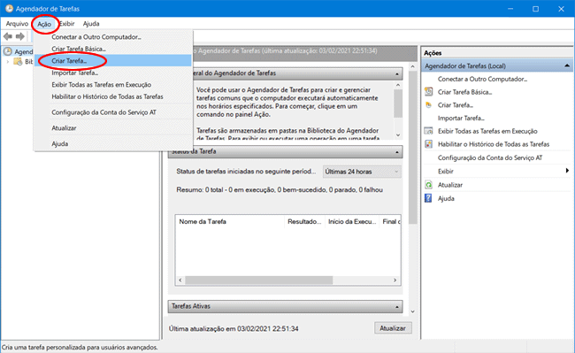The height and width of the screenshot is (353, 575).
Task: Click the horizontal scrollbar thumb of task table
Action: click(x=259, y=280)
